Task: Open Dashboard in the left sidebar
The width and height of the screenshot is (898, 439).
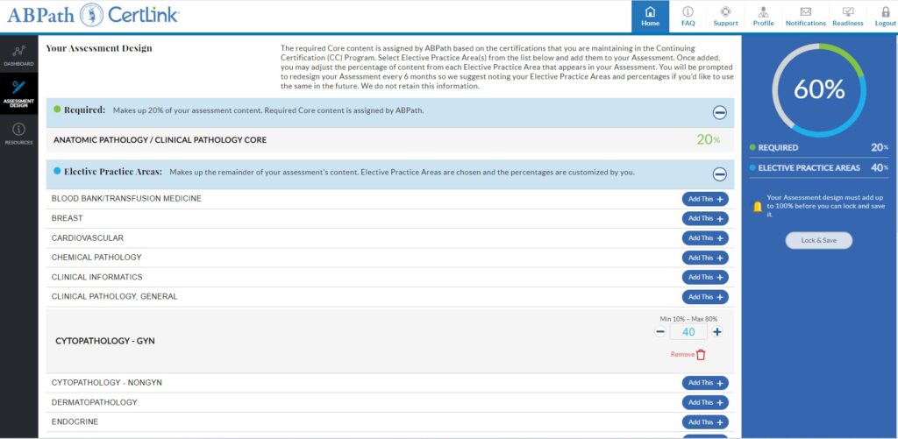Action: [x=18, y=55]
